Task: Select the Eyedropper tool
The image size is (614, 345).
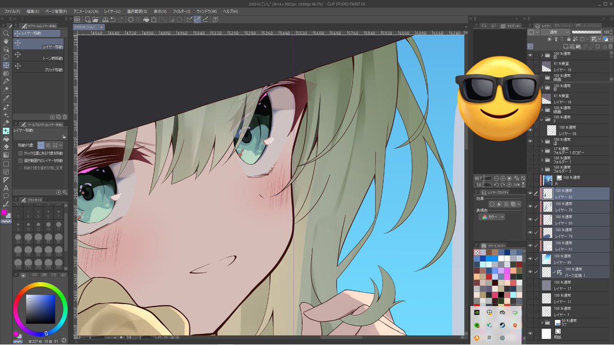Action: pyautogui.click(x=6, y=98)
